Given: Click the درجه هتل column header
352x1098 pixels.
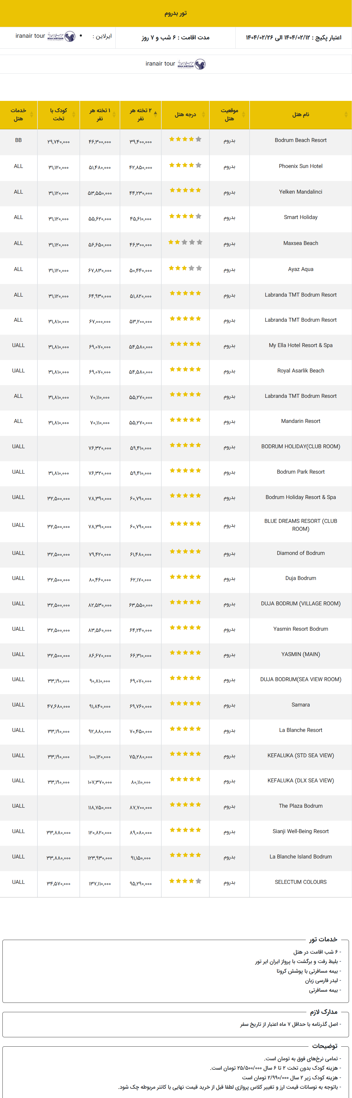Looking at the screenshot, I should coord(186,115).
